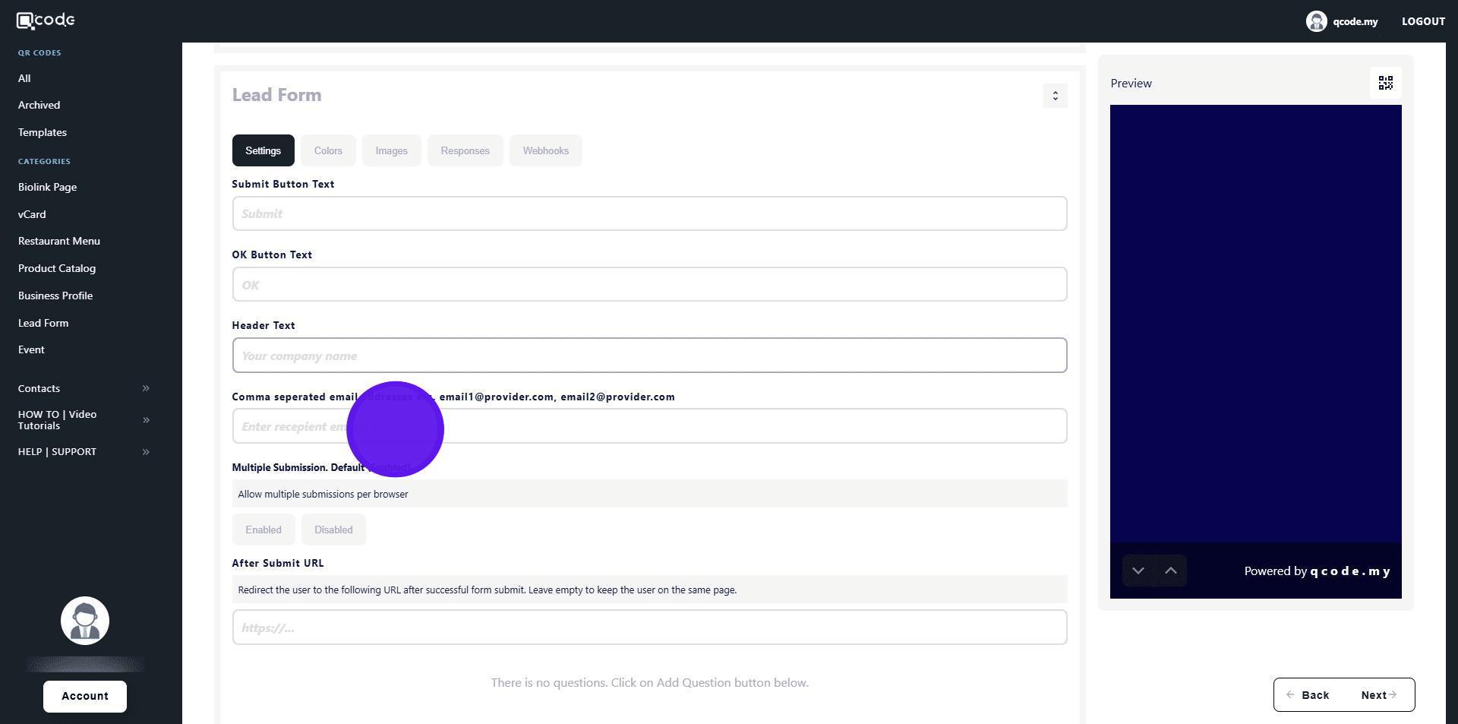The width and height of the screenshot is (1458, 724).
Task: Click the up chevron in preview
Action: [x=1170, y=571]
